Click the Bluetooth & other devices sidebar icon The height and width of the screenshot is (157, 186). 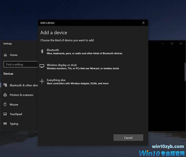pyautogui.click(x=5, y=85)
